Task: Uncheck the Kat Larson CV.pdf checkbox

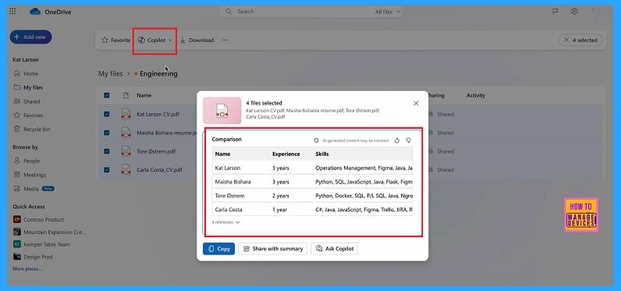Action: pyautogui.click(x=107, y=114)
